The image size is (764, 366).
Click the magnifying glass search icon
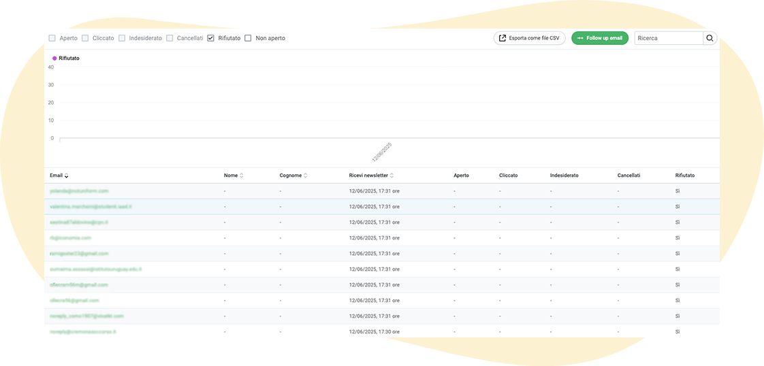pyautogui.click(x=710, y=38)
